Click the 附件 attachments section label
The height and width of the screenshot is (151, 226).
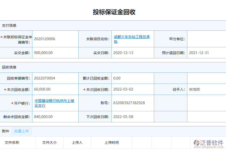(x=6, y=131)
